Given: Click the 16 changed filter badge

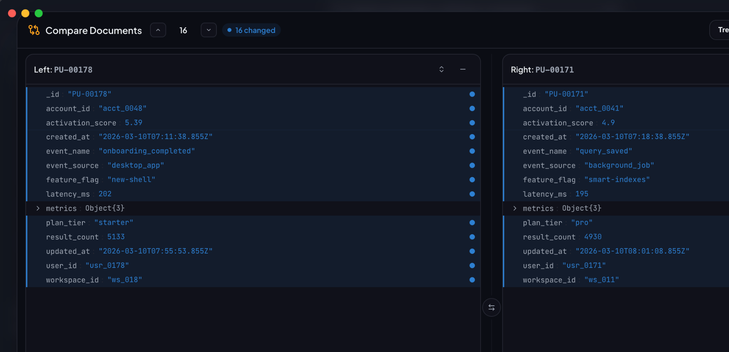Looking at the screenshot, I should pyautogui.click(x=251, y=30).
